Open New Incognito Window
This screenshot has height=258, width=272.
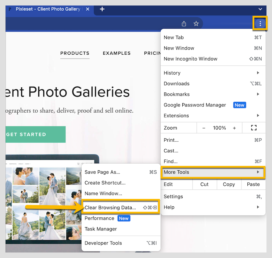[190, 59]
